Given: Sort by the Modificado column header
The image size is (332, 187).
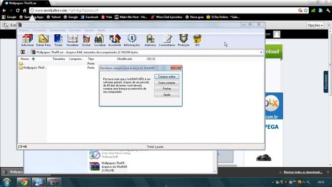Looking at the screenshot, I should (125, 59).
